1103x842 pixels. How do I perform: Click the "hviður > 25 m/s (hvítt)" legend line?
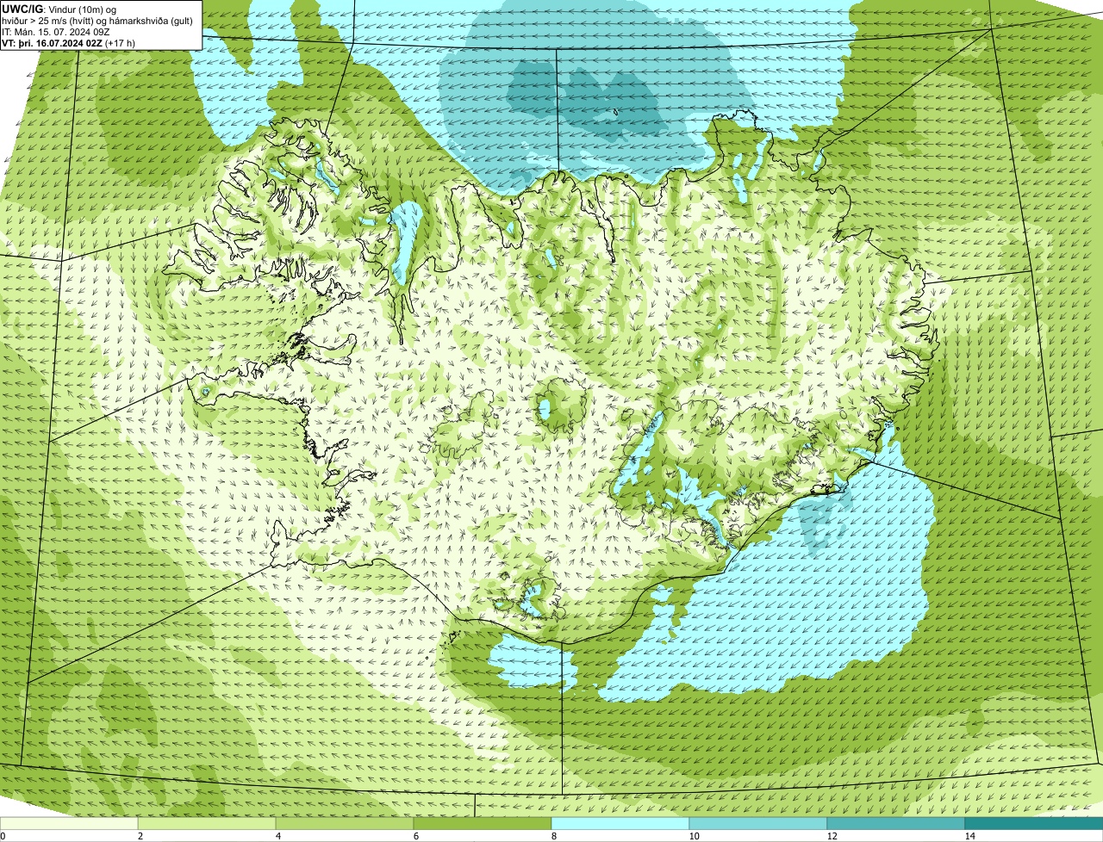pos(97,20)
